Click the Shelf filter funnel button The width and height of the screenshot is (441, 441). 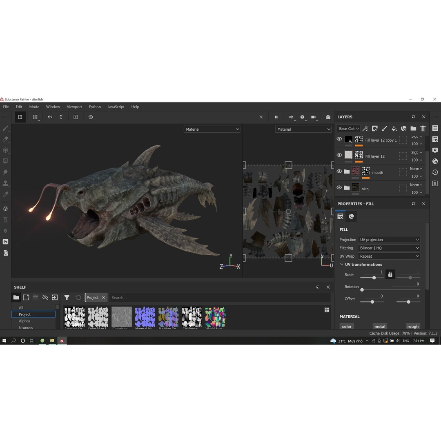[67, 297]
